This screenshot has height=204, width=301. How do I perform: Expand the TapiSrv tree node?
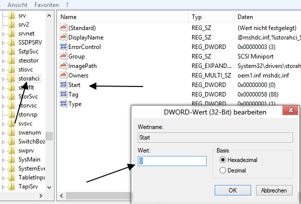3,187
